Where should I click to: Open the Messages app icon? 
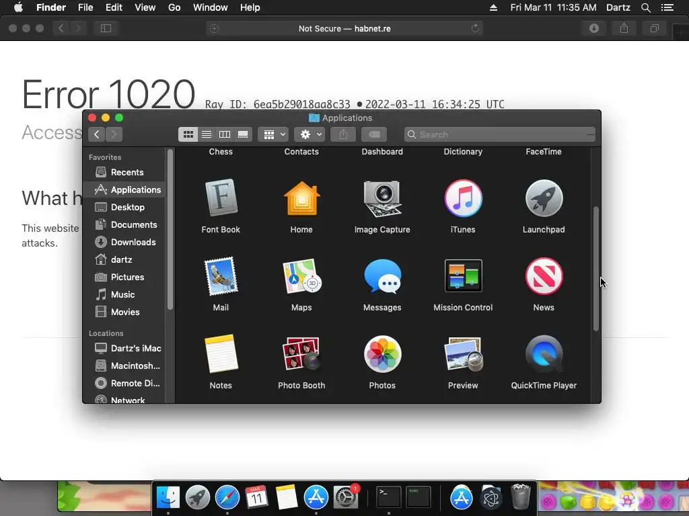[382, 276]
